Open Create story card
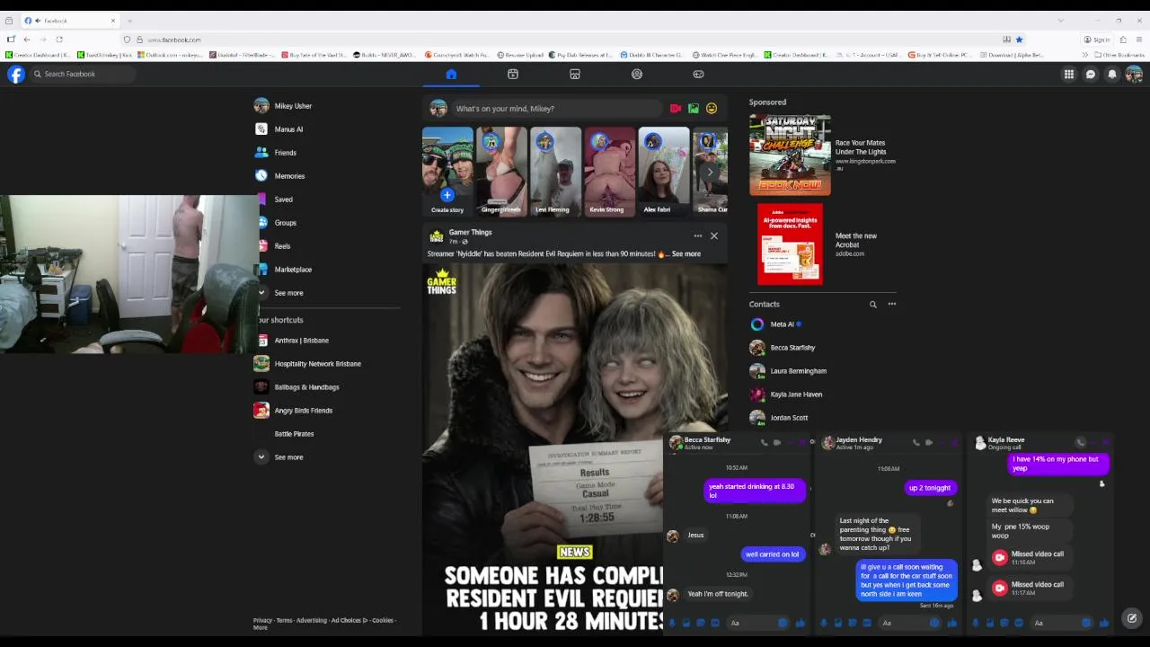This screenshot has width=1150, height=647. (447, 172)
